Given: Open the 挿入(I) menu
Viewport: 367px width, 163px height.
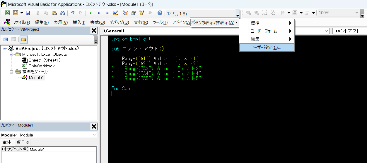Looking at the screenshot, I should 79,22.
